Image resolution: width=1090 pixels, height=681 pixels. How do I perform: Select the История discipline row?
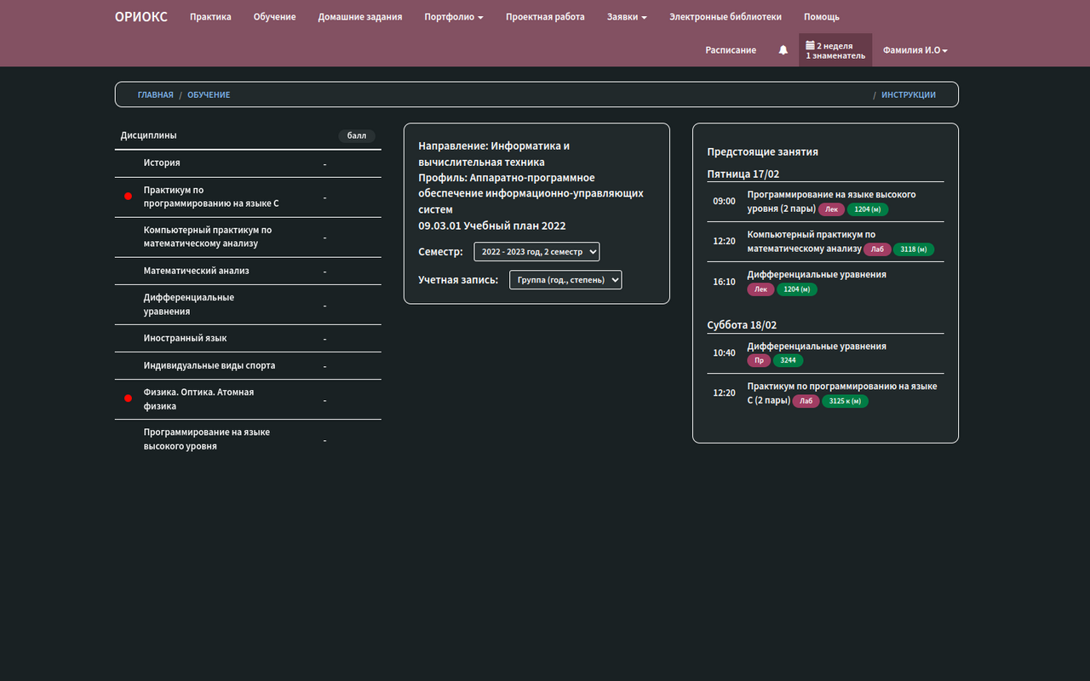(248, 163)
